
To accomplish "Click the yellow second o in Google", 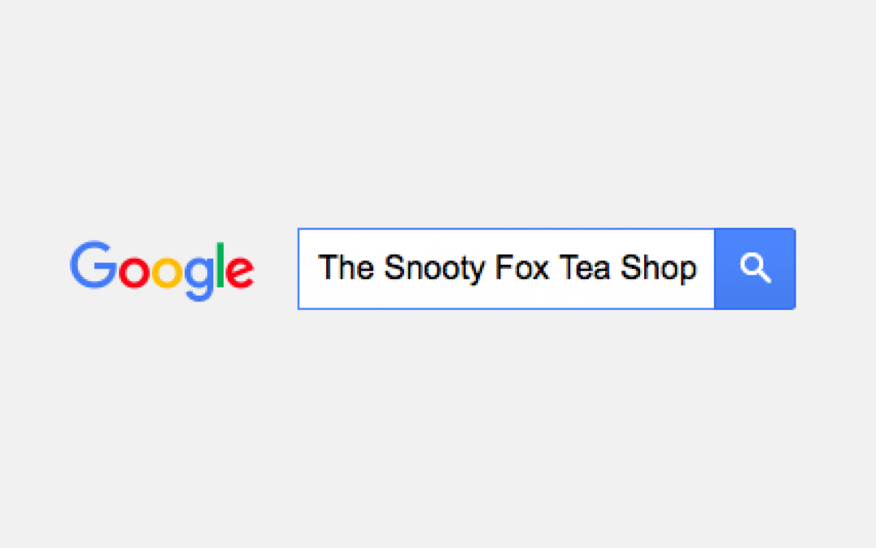I will pyautogui.click(x=168, y=271).
